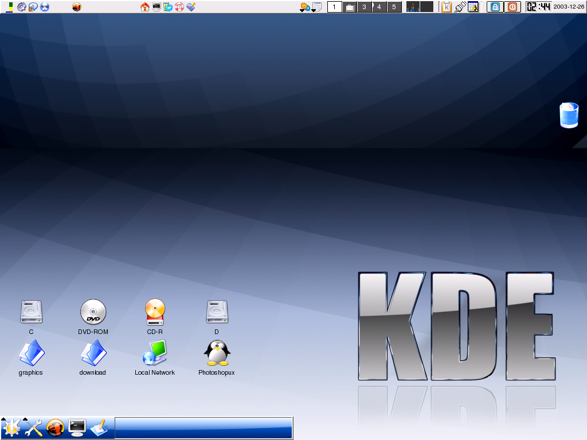
Task: Switch to virtual desktop 4
Action: (x=379, y=7)
